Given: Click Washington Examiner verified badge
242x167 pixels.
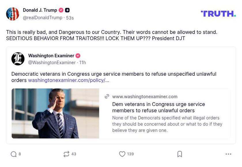Looking at the screenshot, I should 78,56.
